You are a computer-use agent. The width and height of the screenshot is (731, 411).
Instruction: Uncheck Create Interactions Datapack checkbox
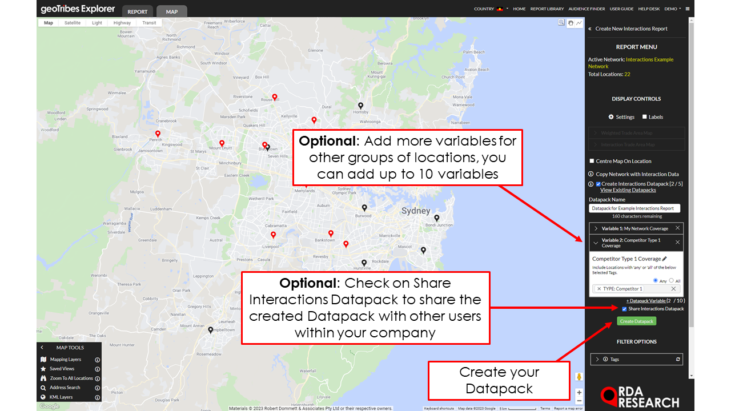[598, 184]
